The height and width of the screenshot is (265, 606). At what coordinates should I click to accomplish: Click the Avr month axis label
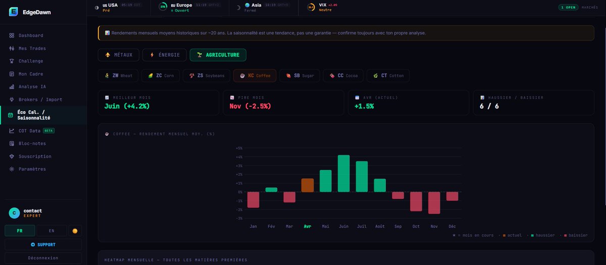[x=308, y=226]
